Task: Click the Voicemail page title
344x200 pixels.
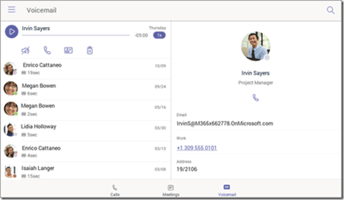Action: pos(42,10)
